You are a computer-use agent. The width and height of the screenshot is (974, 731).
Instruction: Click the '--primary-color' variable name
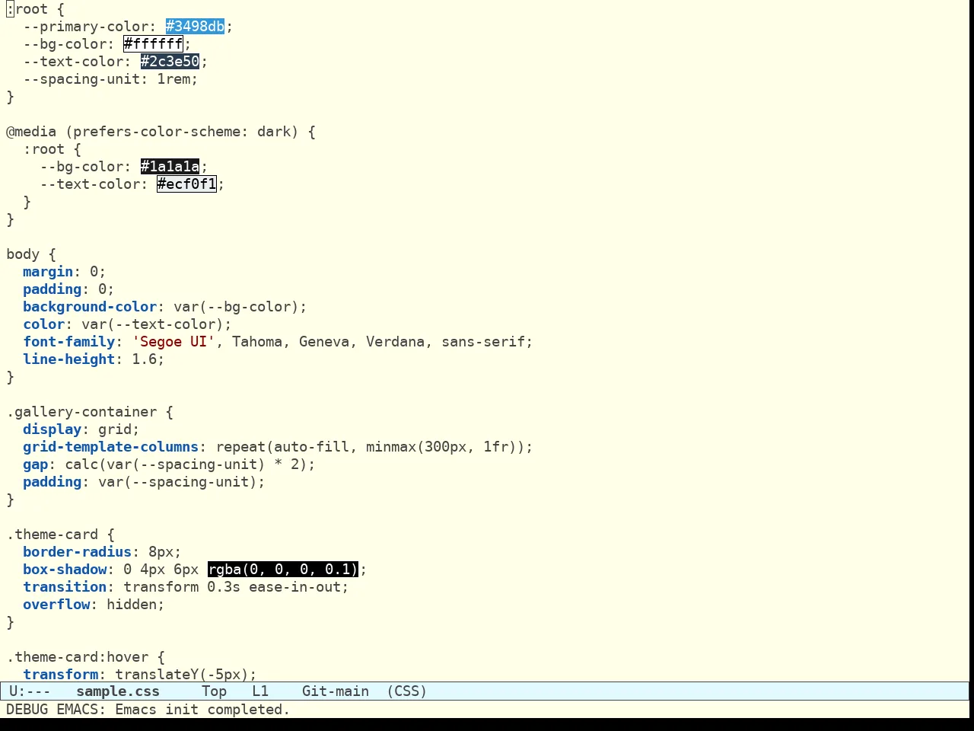85,27
